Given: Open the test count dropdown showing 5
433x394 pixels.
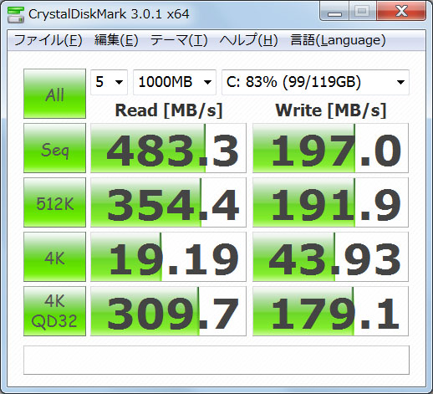Looking at the screenshot, I should click(109, 82).
